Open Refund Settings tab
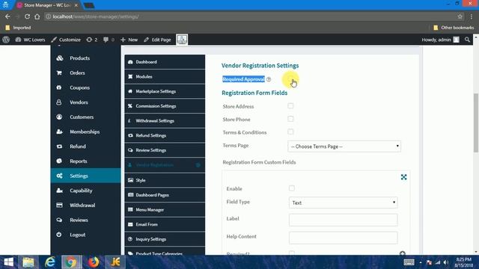 [165, 135]
